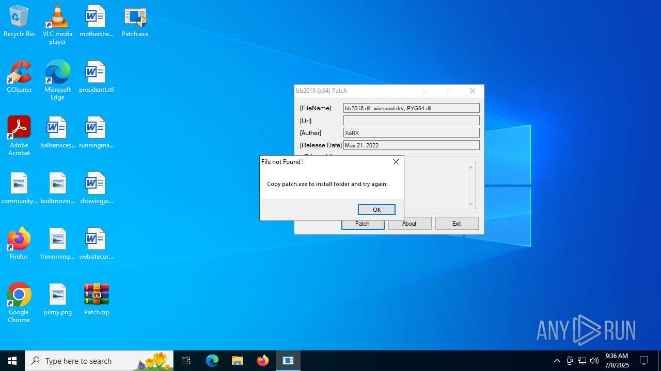The width and height of the screenshot is (661, 371).
Task: Minimize the bb2018 Patch window
Action: pos(426,91)
